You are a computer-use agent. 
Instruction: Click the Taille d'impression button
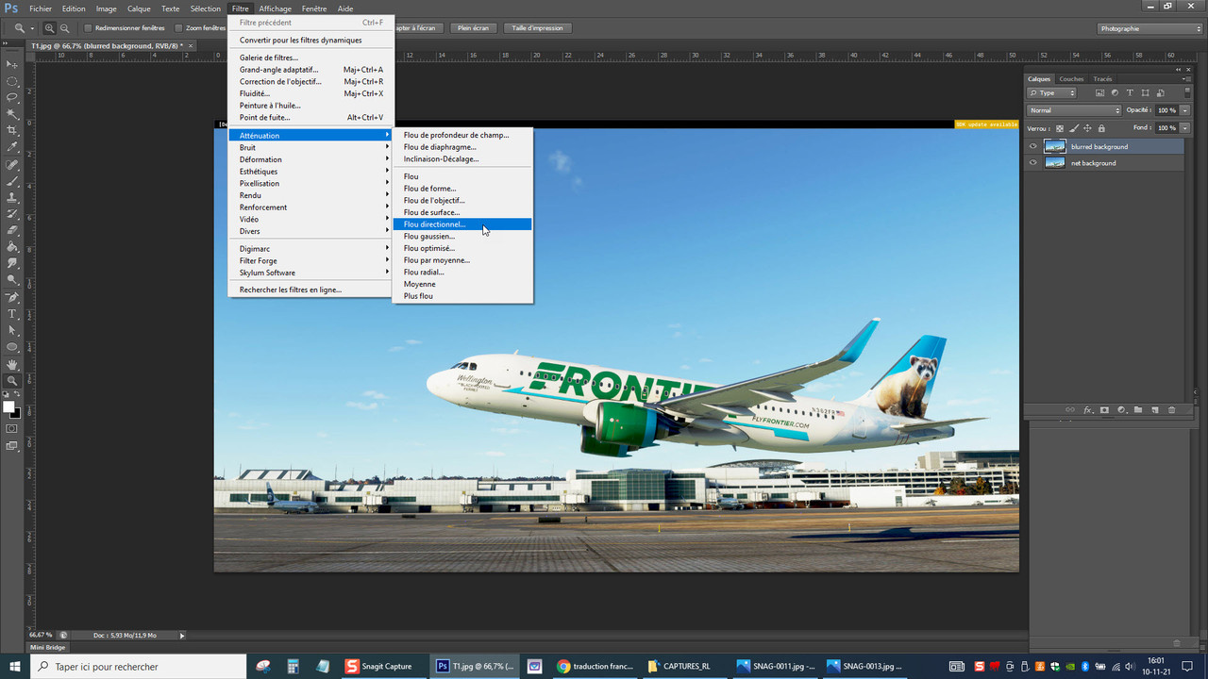coord(537,28)
